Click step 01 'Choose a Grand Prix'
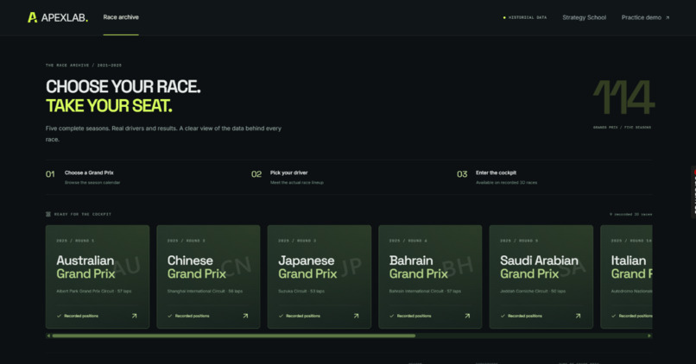The width and height of the screenshot is (696, 364). coord(89,173)
